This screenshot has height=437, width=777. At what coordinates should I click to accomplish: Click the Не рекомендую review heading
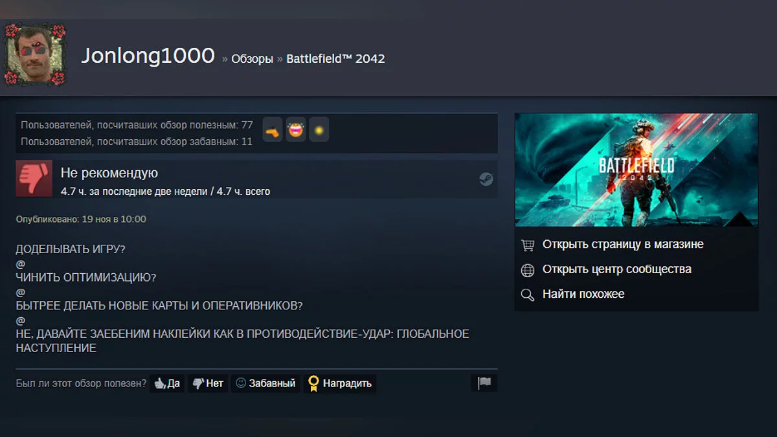coord(109,173)
